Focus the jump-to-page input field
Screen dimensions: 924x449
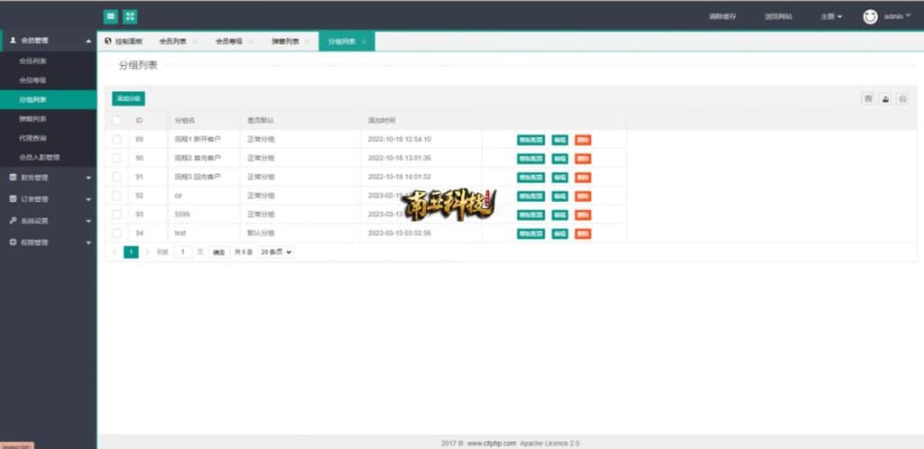[x=183, y=252]
